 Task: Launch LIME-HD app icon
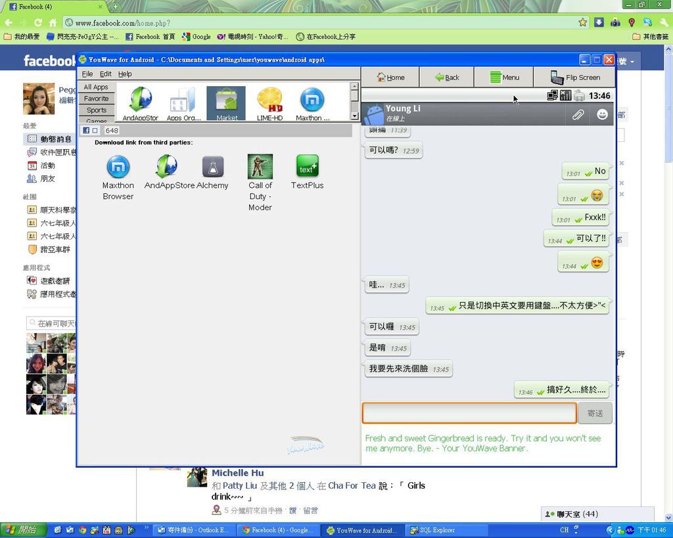tap(269, 103)
